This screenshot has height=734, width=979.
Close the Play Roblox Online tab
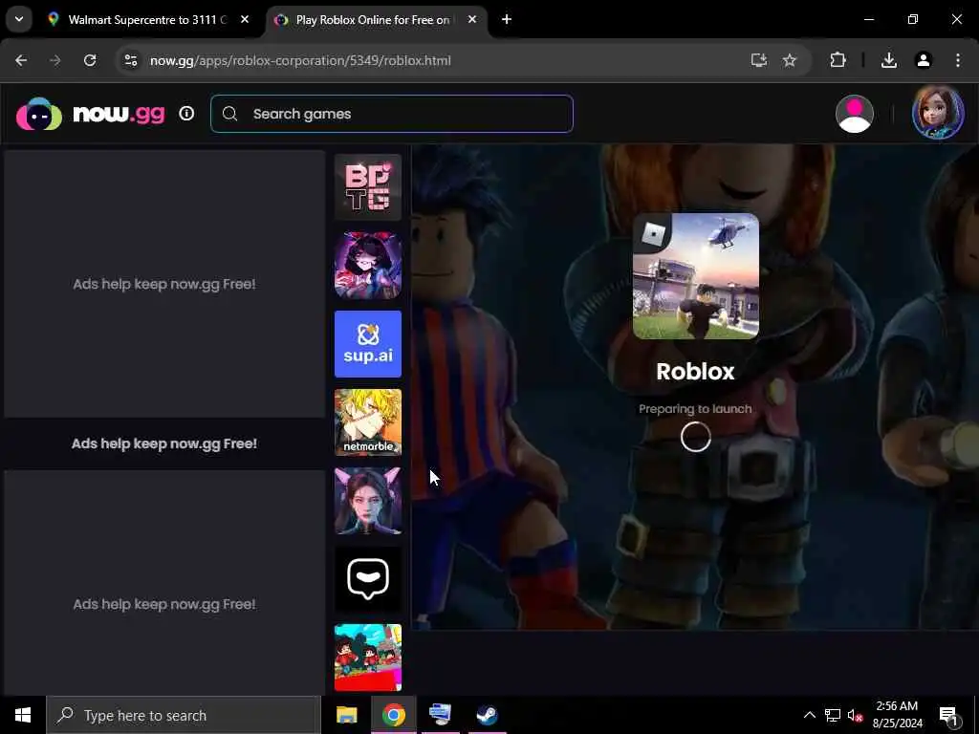point(472,20)
